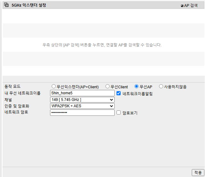Image resolution: width=205 pixels, height=177 pixels.
Task: Click the AP 검색 magnifier icon
Action: 182,6
